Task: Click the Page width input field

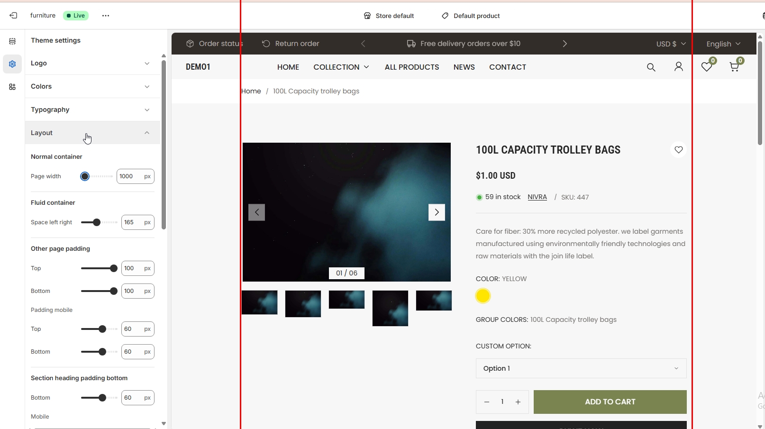Action: 129,176
